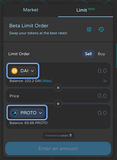Switch to the Market tab
Screen dimensions: 117x160
(x=31, y=10)
